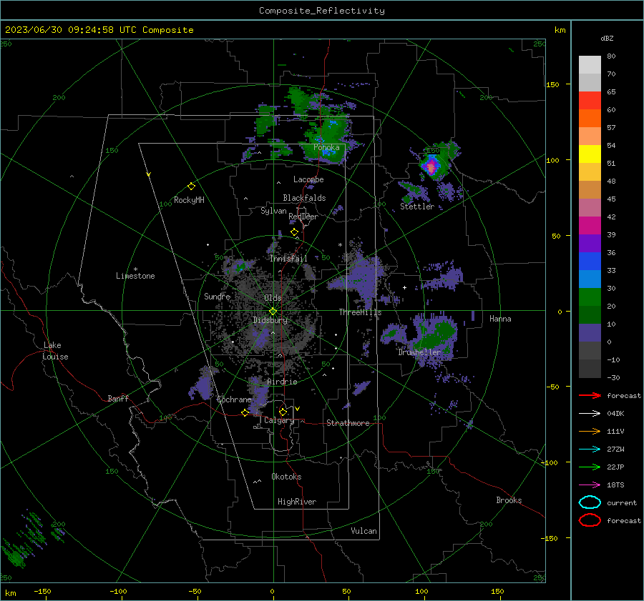Click the magenta 18TS arrow legend icon

[590, 485]
